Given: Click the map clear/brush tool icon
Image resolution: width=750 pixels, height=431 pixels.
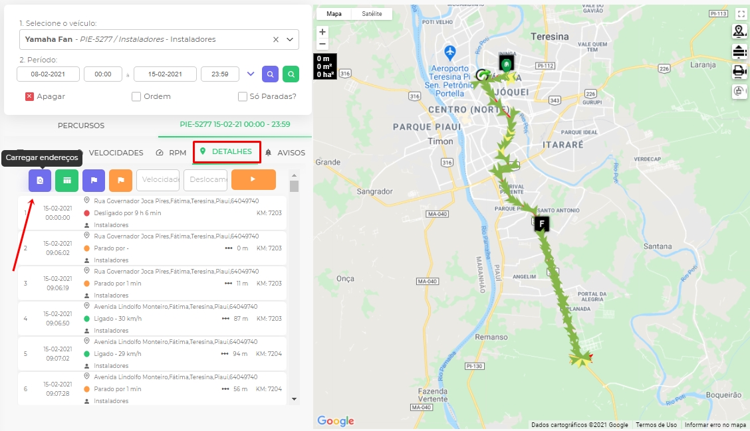Looking at the screenshot, I should [x=739, y=91].
